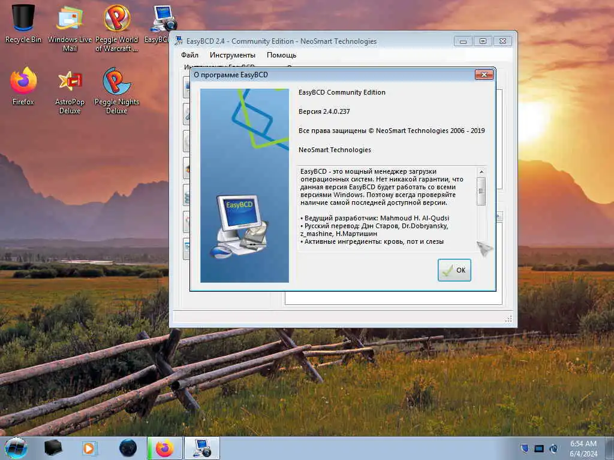Click the Windows Start orb
The width and height of the screenshot is (614, 460).
[16, 448]
